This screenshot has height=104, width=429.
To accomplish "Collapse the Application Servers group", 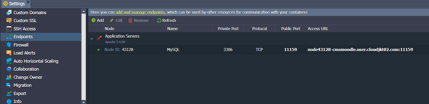I will tap(92, 39).
